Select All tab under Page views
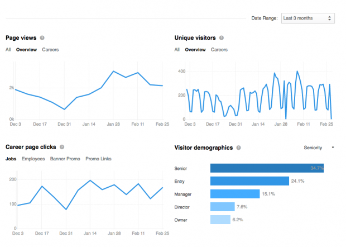Screen dimensions: 346x247 tap(8, 50)
